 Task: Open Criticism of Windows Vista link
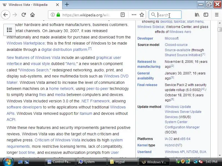[57, 140]
